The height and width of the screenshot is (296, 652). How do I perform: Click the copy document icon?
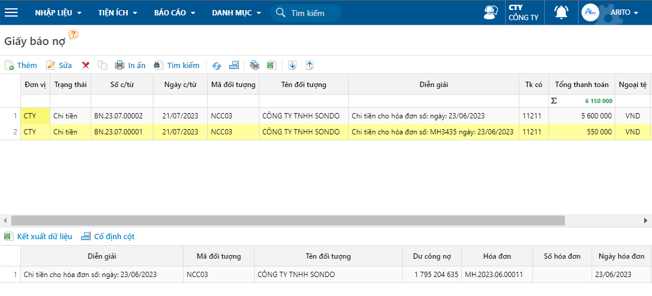pyautogui.click(x=102, y=65)
